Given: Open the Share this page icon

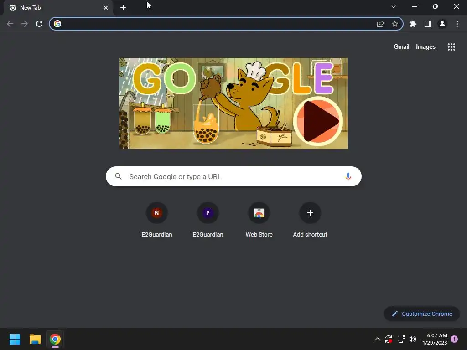Looking at the screenshot, I should click(380, 24).
